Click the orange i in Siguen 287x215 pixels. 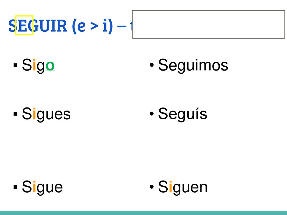(170, 186)
